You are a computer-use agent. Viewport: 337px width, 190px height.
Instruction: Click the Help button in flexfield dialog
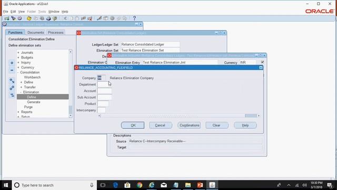[x=245, y=126]
